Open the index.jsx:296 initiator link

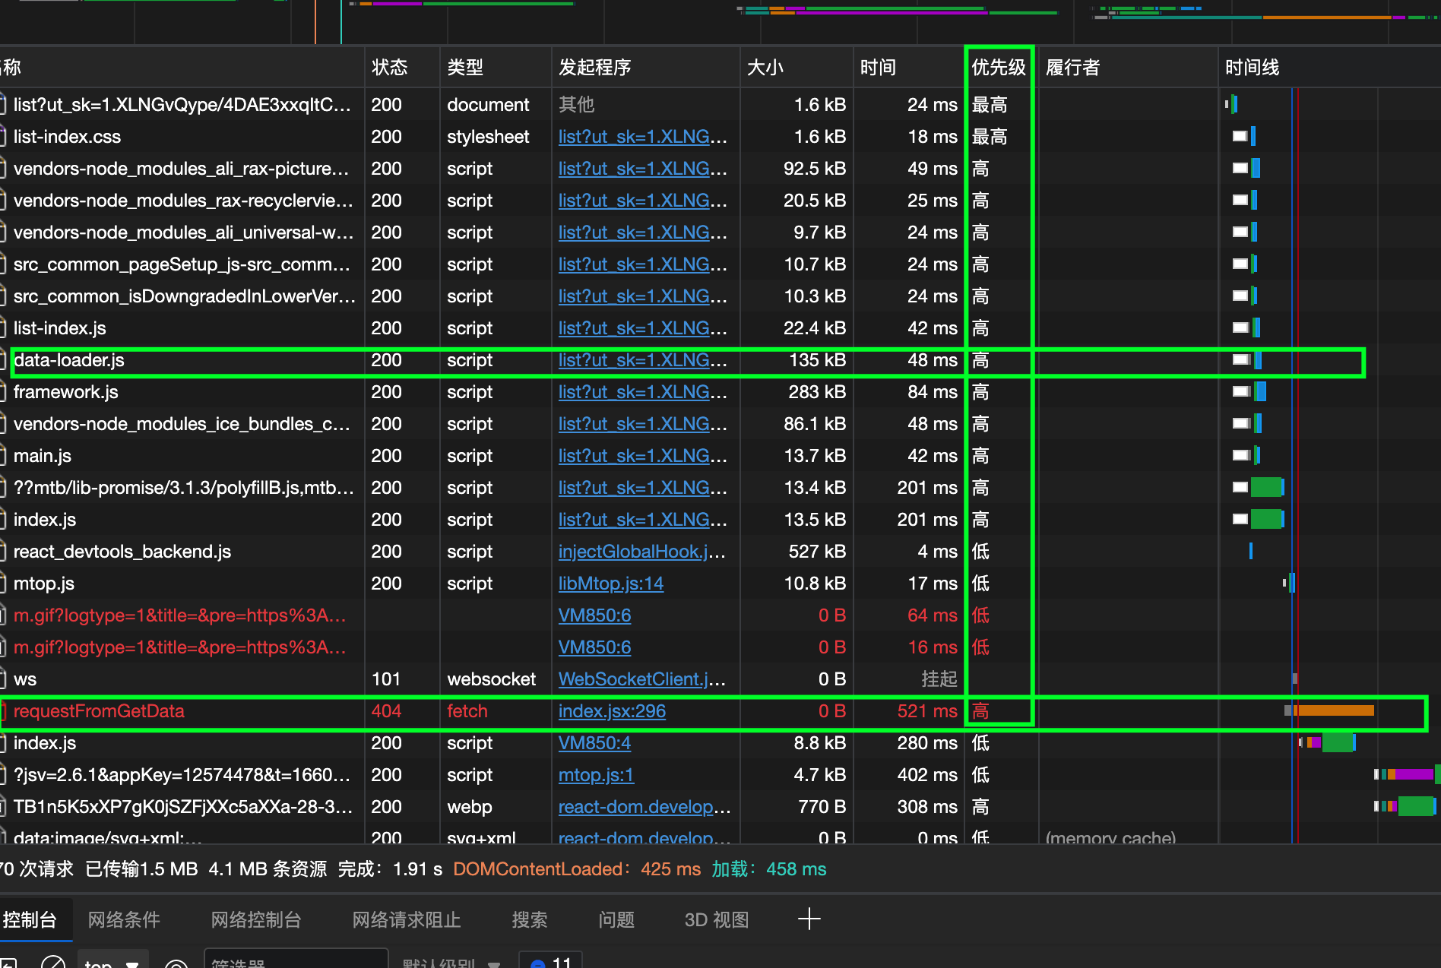point(611,711)
